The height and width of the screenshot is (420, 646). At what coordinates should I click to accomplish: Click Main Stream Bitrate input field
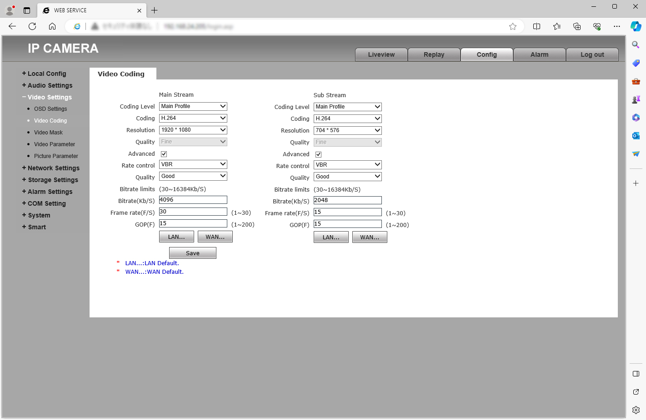tap(193, 200)
